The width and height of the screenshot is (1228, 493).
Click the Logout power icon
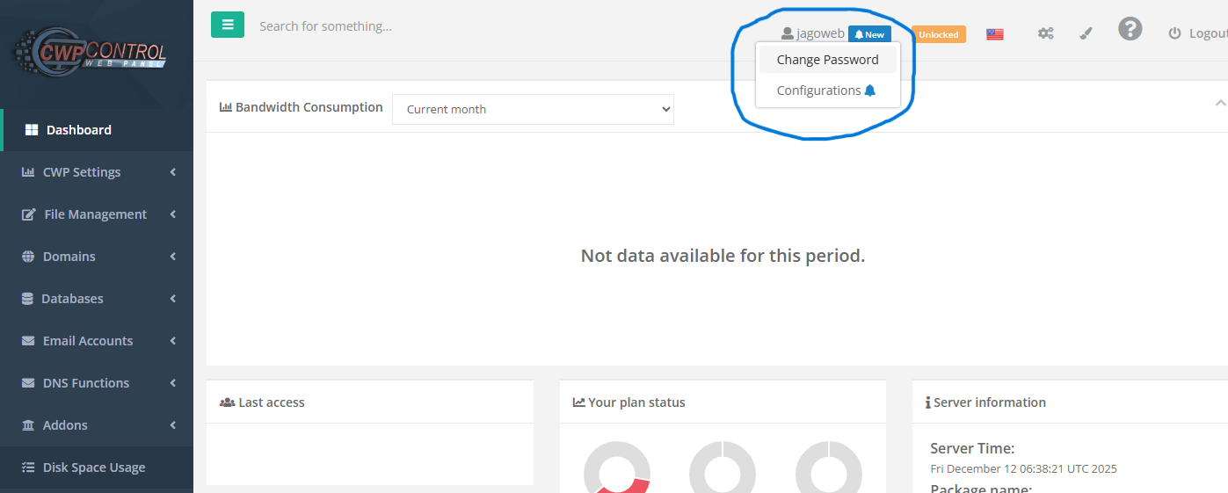point(1174,33)
